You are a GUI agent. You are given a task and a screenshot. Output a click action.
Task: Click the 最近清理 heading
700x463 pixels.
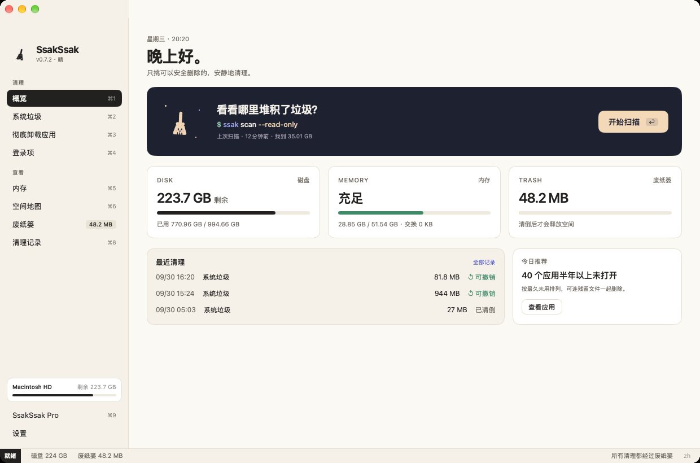[x=170, y=263]
